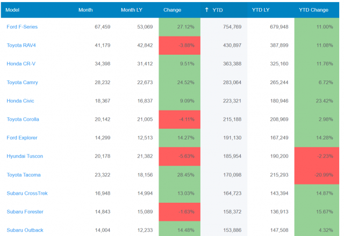Select the 191,130 YTD value

click(x=232, y=138)
